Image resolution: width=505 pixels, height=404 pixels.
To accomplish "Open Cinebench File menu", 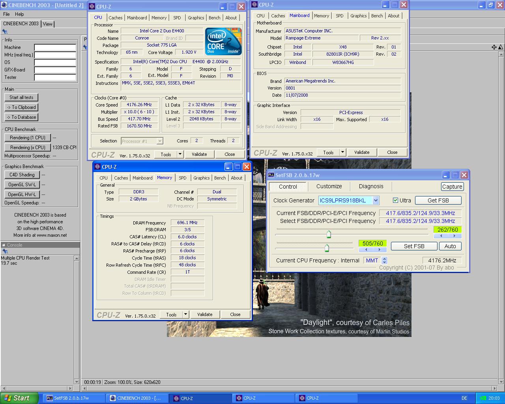I will click(x=6, y=14).
